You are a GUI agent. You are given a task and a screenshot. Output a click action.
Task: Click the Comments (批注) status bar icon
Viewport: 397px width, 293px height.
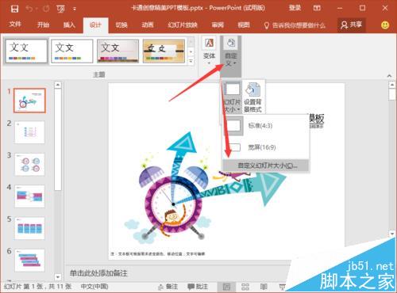pos(198,287)
